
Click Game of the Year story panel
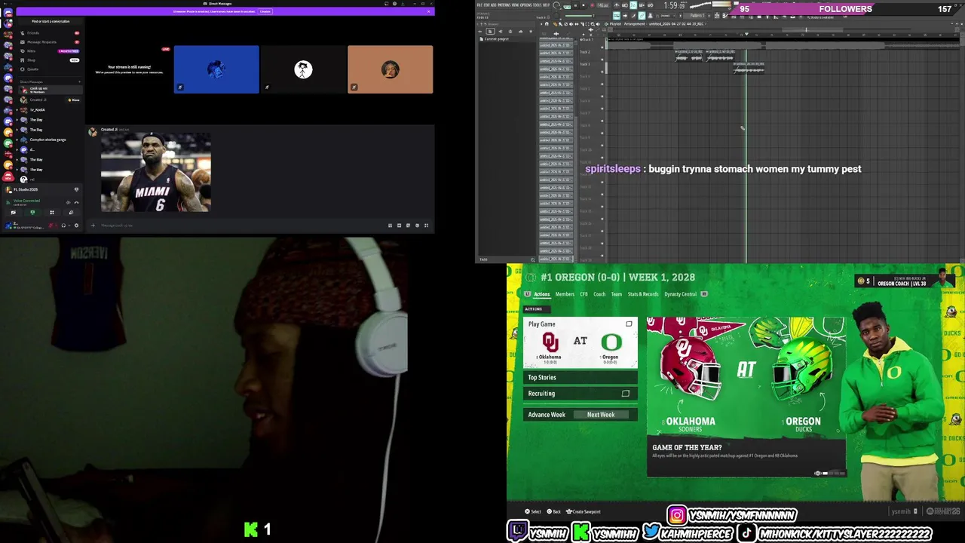pos(746,458)
